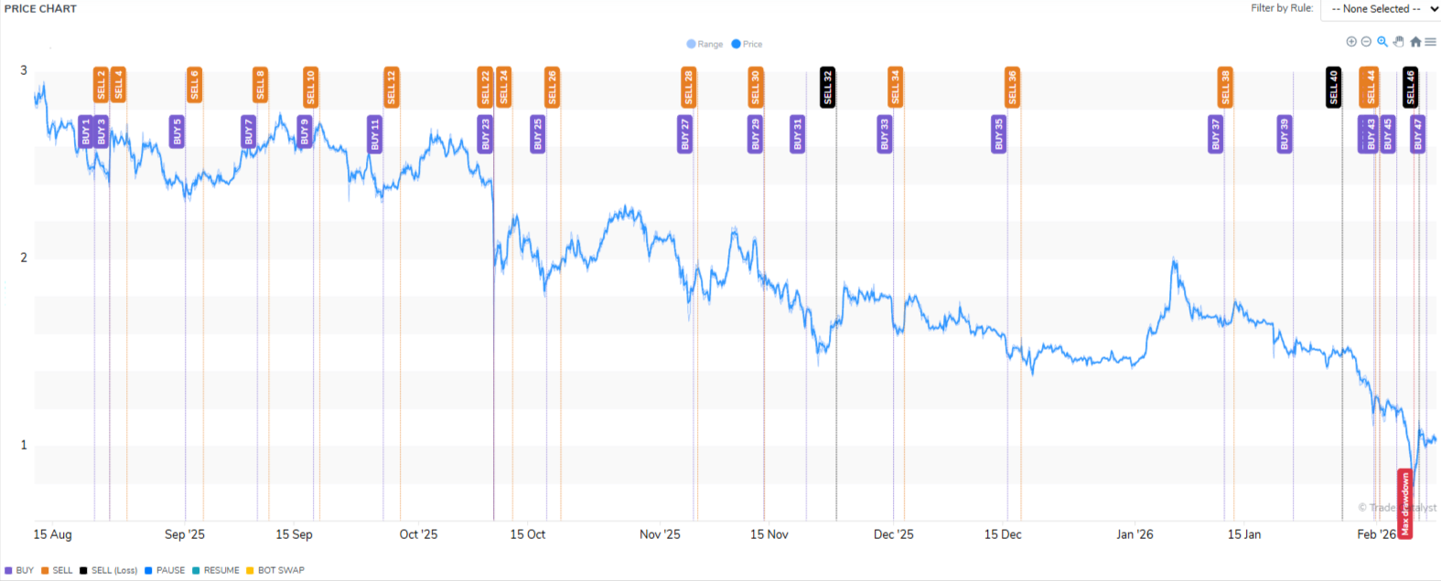The width and height of the screenshot is (1441, 581).
Task: Toggle the Range series in legend
Action: (704, 44)
